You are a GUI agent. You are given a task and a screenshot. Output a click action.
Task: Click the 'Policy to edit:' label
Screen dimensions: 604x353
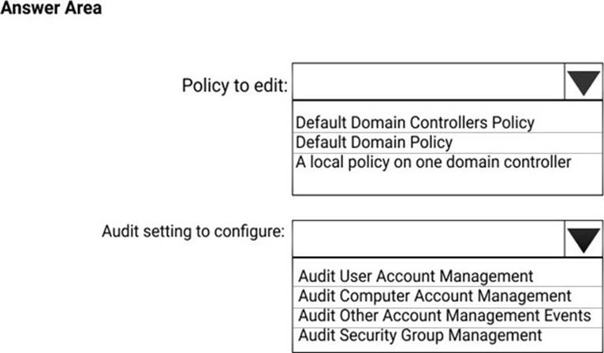coord(233,85)
